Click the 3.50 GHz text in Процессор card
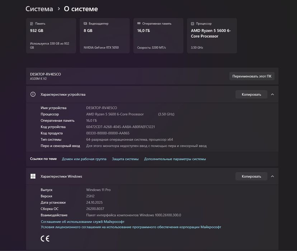The image size is (297, 251). point(197,48)
